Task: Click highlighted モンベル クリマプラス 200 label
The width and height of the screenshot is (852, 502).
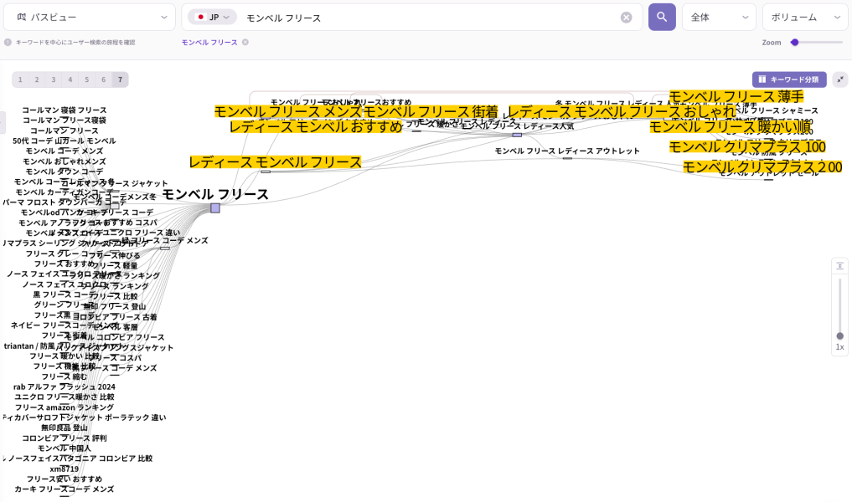Action: click(762, 167)
